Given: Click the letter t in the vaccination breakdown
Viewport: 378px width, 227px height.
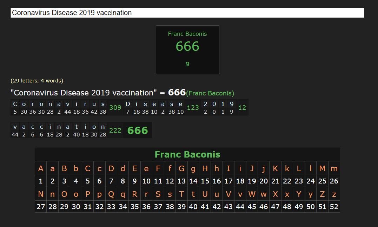Looking at the screenshot, I should click(77, 127).
